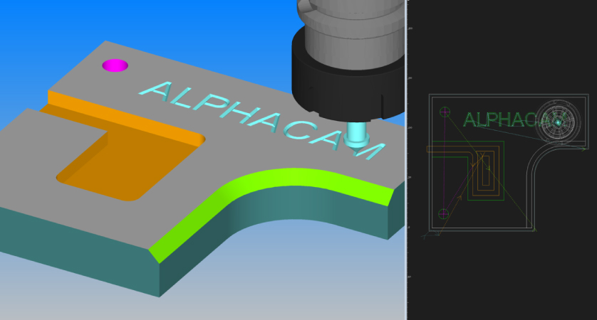Pick the circular tool outline in 2D view
The height and width of the screenshot is (320, 597).
(x=558, y=122)
